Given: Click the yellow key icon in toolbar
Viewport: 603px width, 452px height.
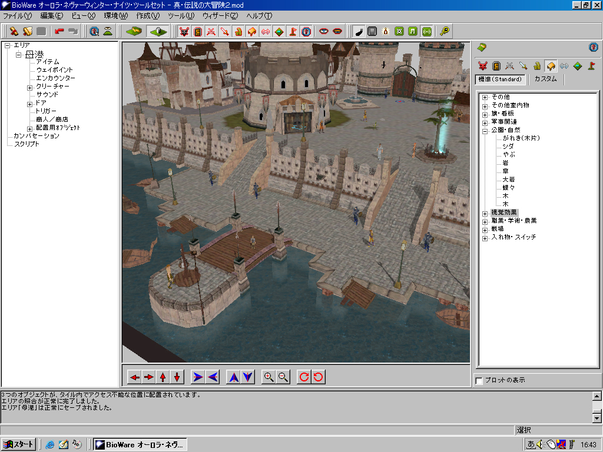Looking at the screenshot, I should [x=445, y=31].
